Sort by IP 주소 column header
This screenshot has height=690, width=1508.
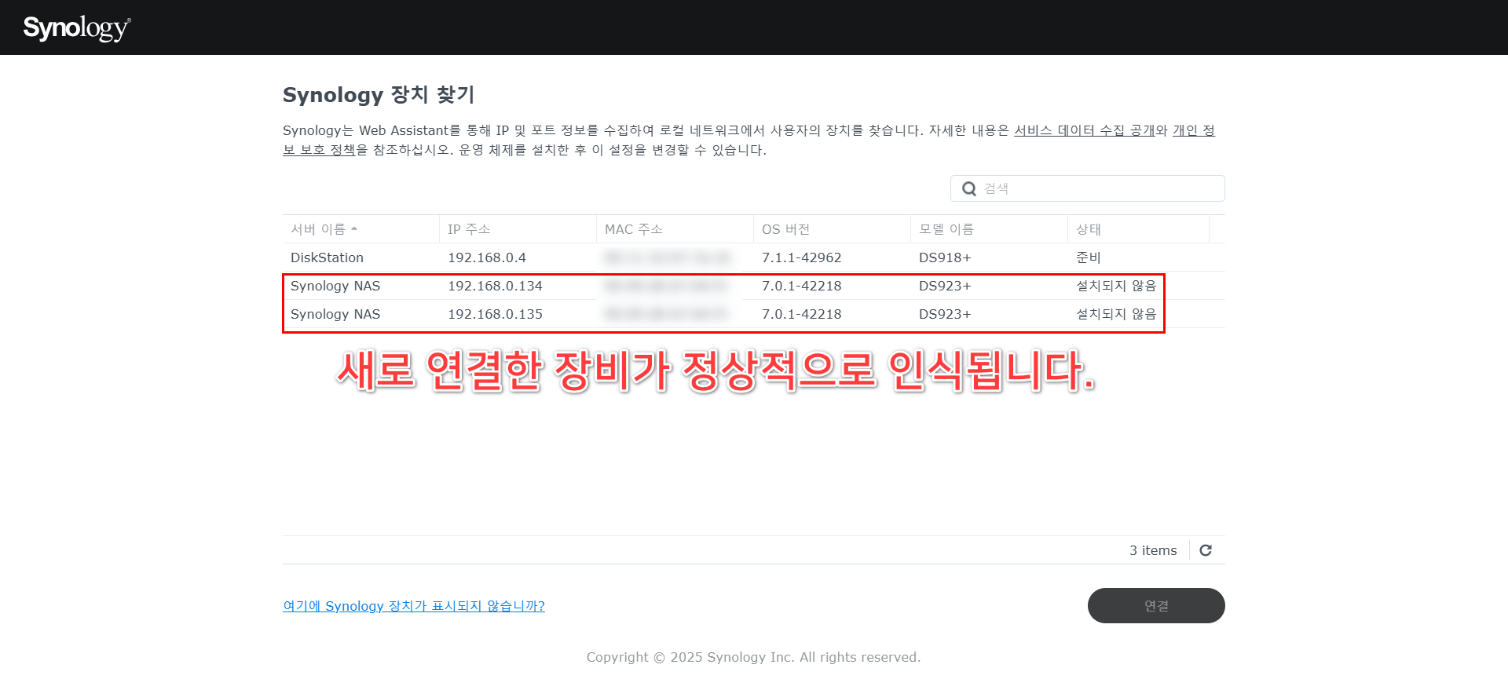point(518,229)
